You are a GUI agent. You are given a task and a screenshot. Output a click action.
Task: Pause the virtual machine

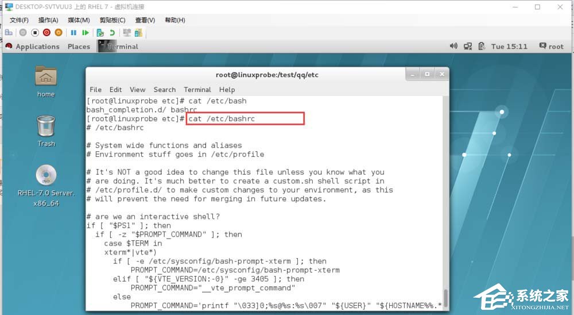pyautogui.click(x=73, y=33)
